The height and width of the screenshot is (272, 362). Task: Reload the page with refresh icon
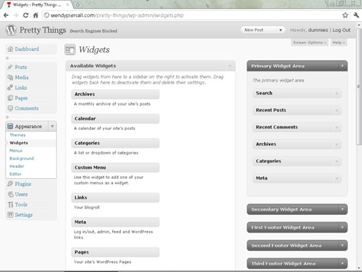click(26, 16)
